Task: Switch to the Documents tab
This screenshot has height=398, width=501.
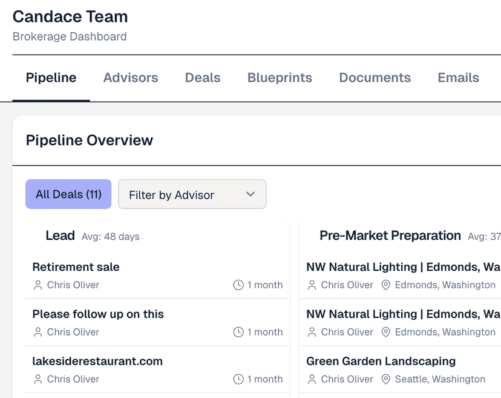Action: point(375,78)
